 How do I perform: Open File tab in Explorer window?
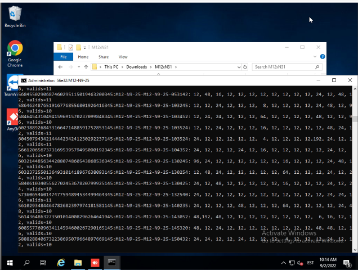click(x=64, y=57)
